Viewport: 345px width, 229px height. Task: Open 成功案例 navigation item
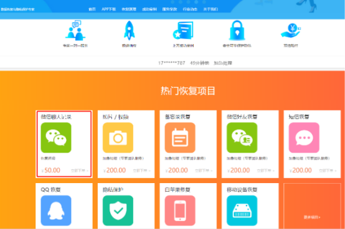click(149, 9)
